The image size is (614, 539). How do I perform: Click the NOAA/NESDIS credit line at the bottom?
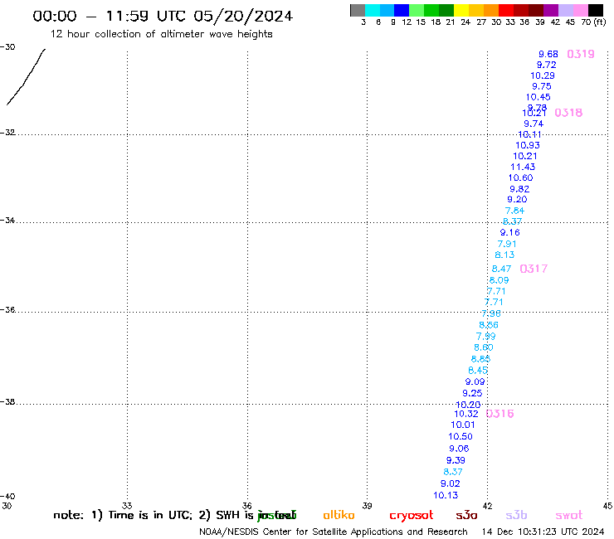point(334,532)
